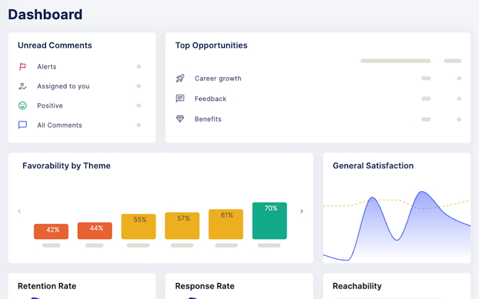479x299 pixels.
Task: Click the blue All Comments bubble icon
Action: pos(23,125)
